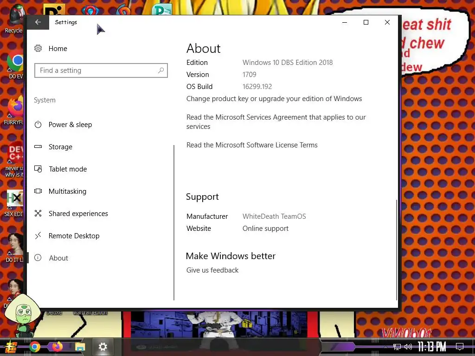This screenshot has width=475, height=356.
Task: Select Windows 10 DBS Edition 2018 text
Action: pos(288,63)
